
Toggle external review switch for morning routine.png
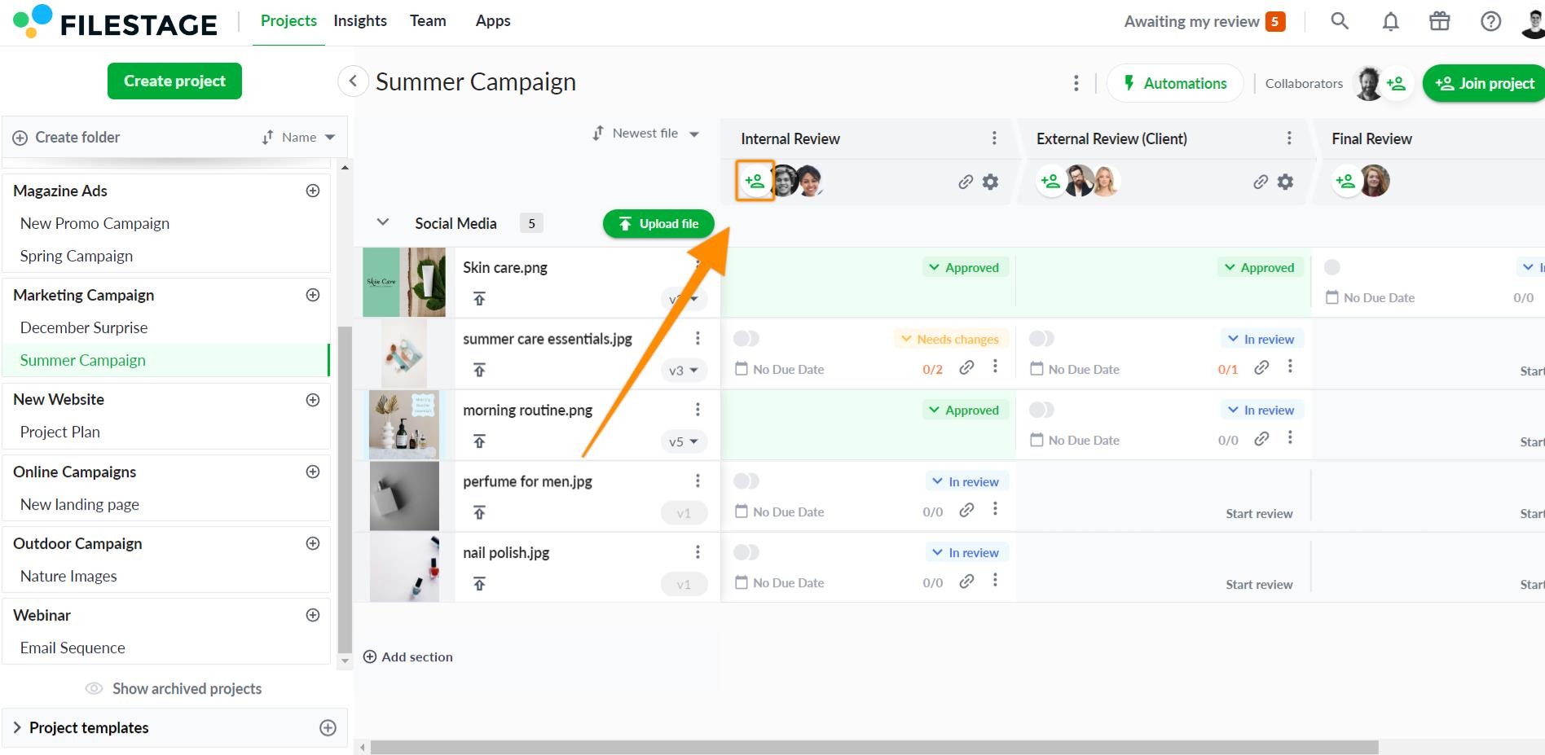pos(1041,410)
